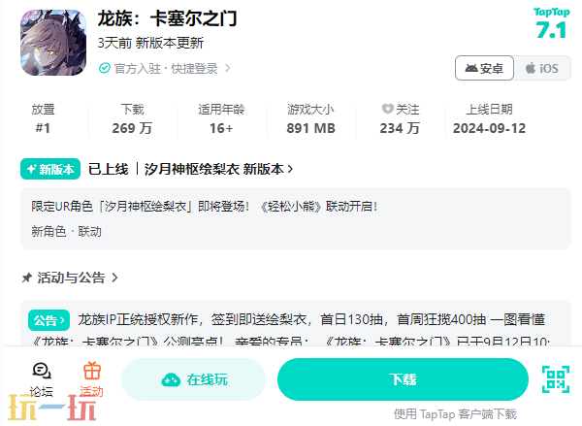
Task: Expand the chevron after 新版本 title
Action: click(x=290, y=169)
